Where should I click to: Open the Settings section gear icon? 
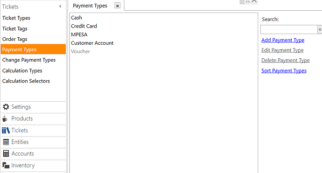(x=6, y=107)
